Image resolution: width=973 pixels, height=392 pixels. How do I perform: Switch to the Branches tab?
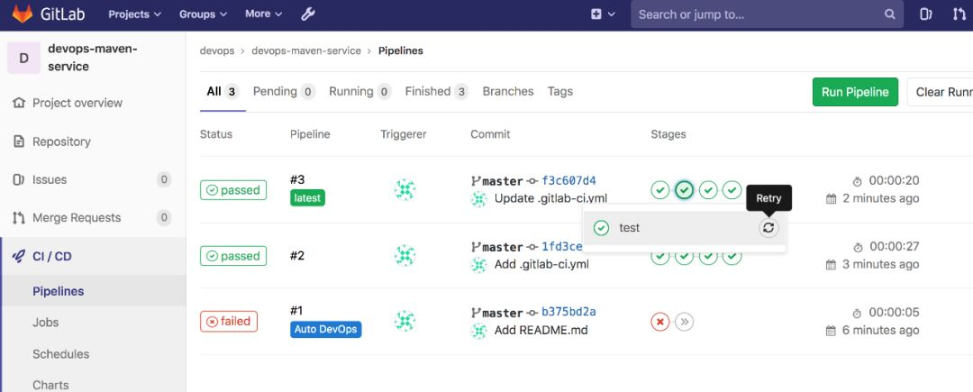pyautogui.click(x=508, y=91)
